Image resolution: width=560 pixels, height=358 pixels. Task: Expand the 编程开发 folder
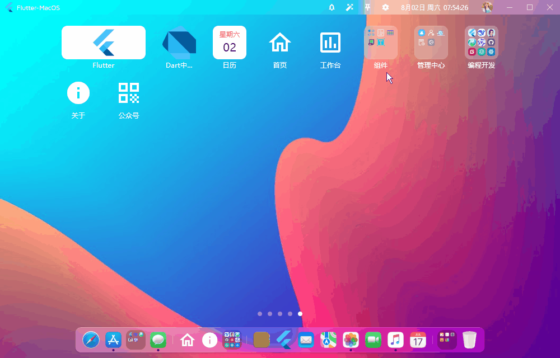tap(482, 43)
